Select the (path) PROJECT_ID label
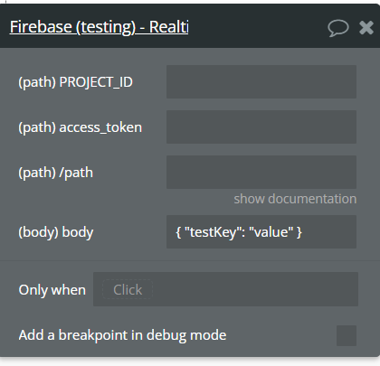 [x=76, y=82]
